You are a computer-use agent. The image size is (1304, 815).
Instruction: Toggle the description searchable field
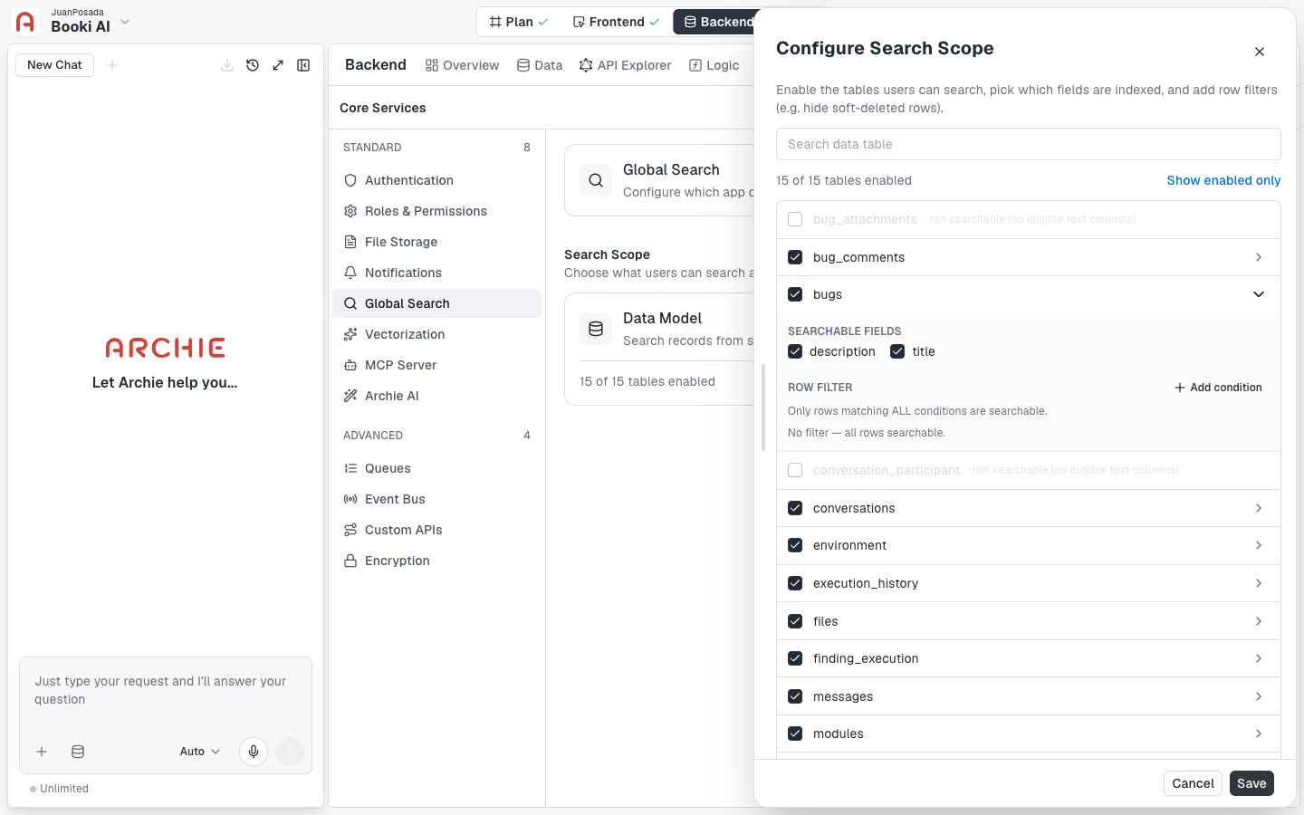(x=795, y=351)
